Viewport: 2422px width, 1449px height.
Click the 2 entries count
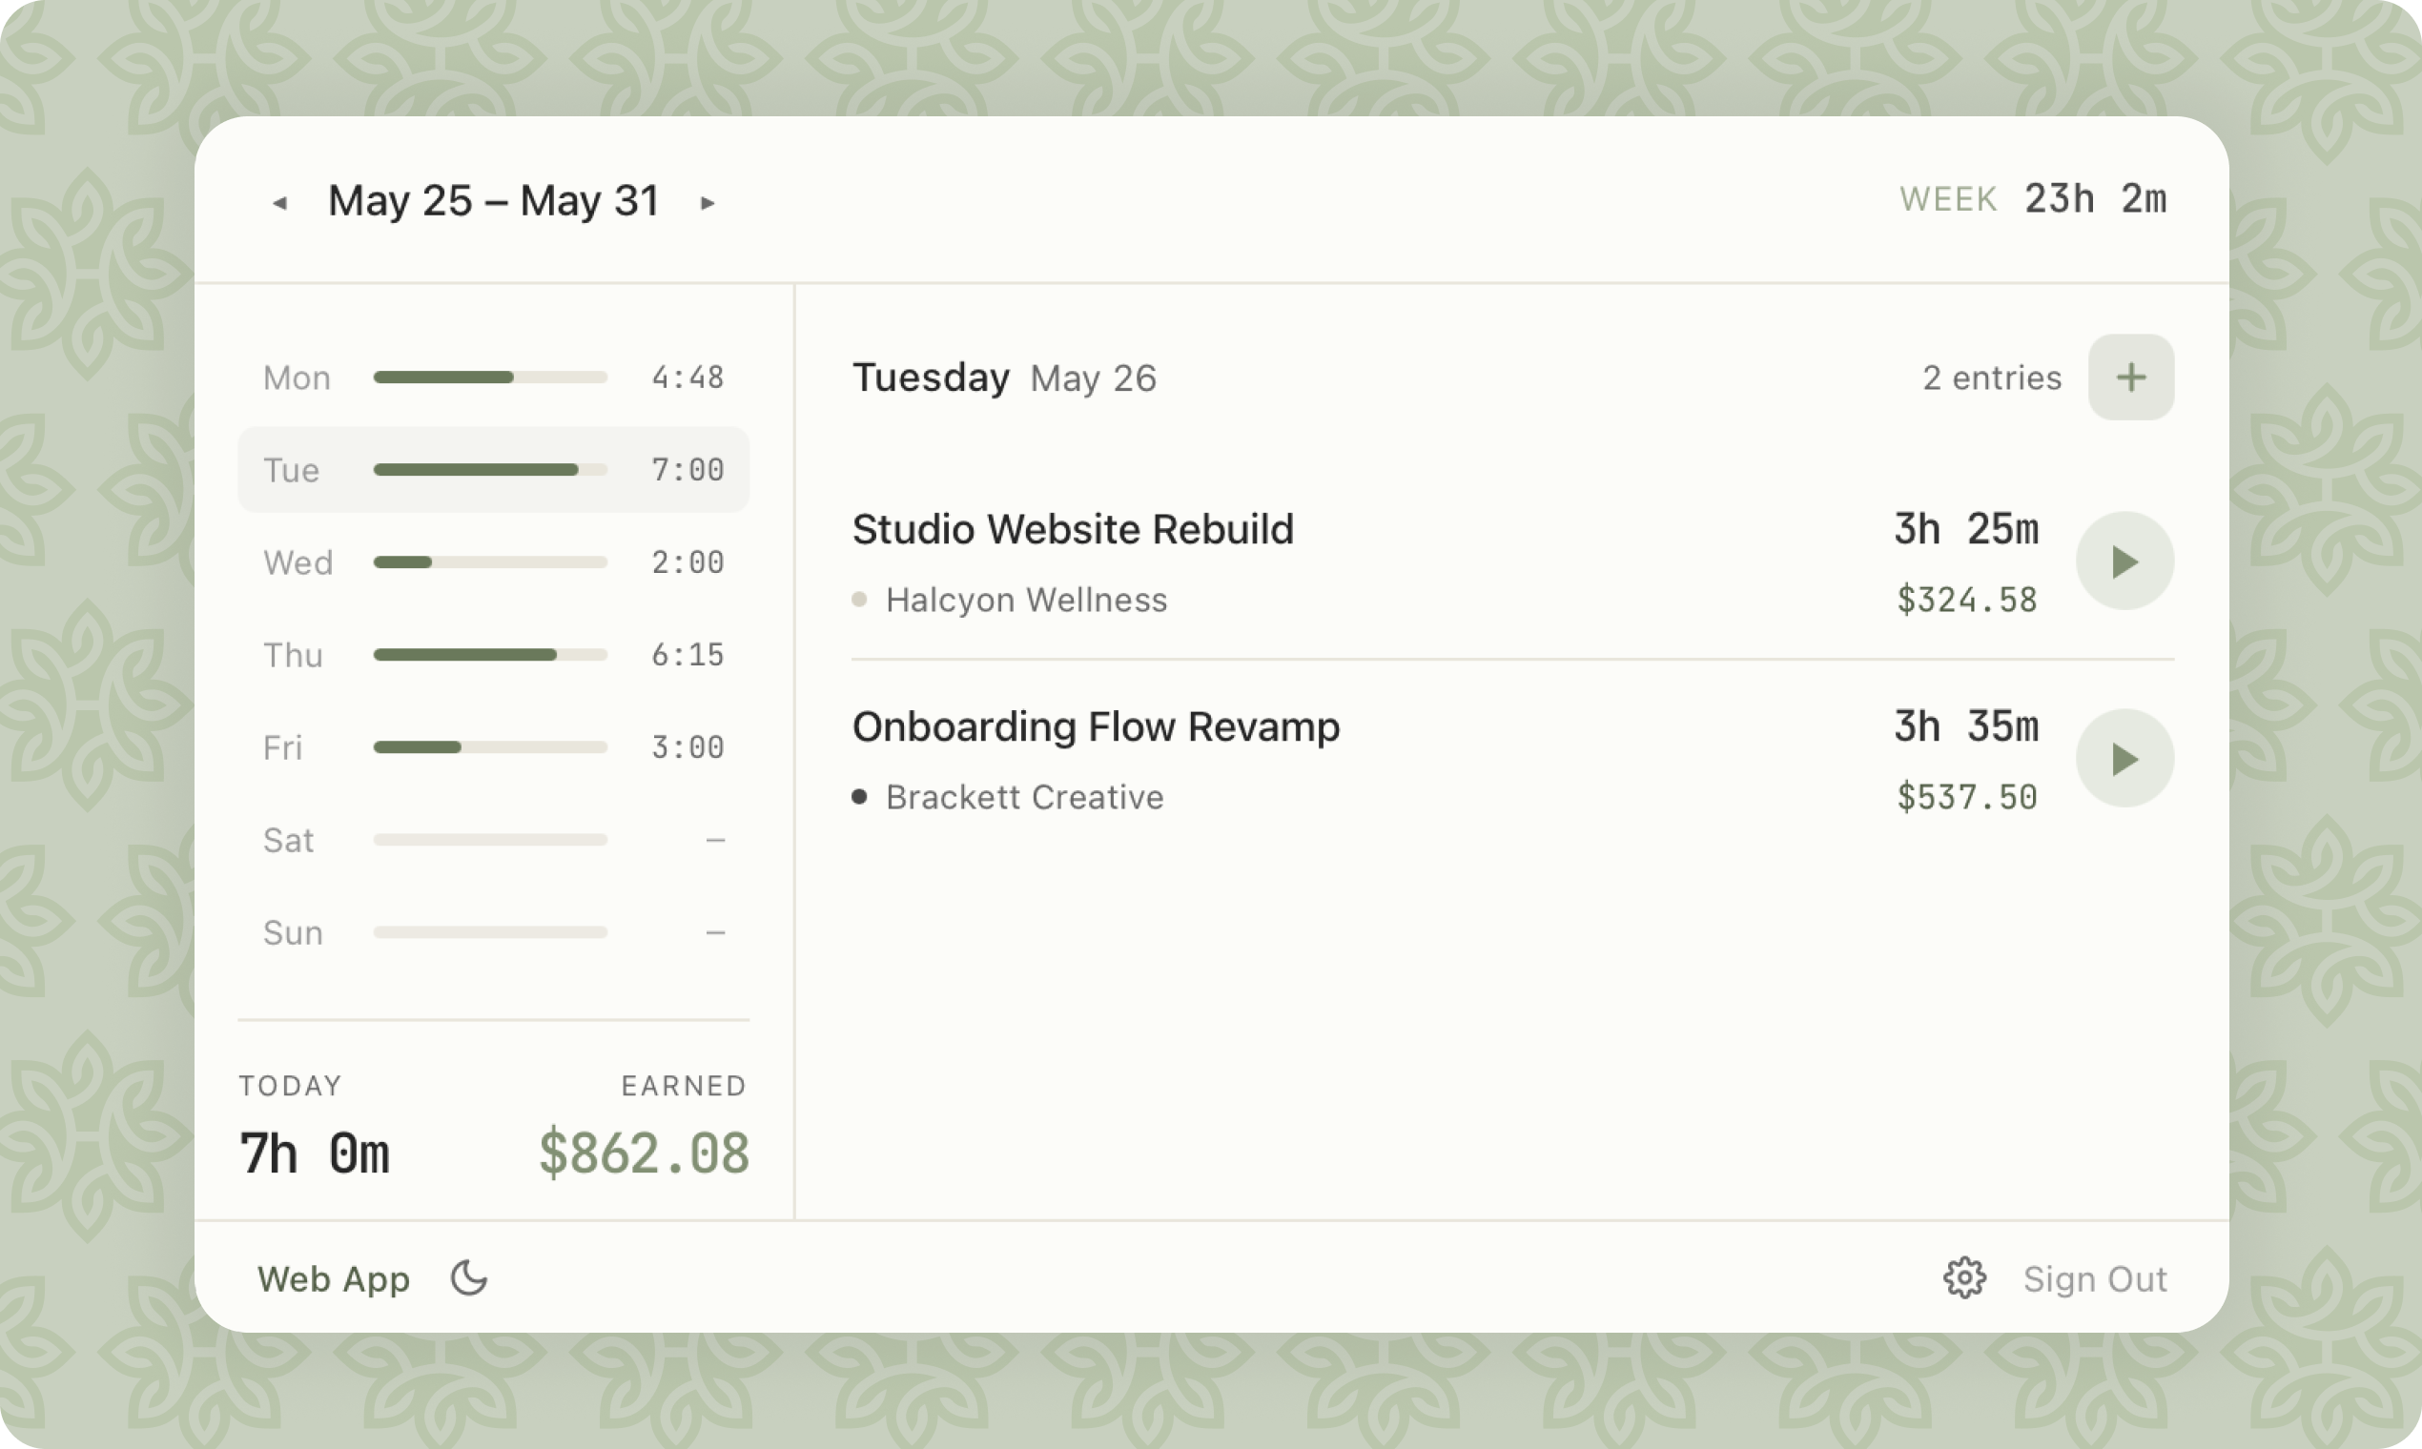pos(1992,378)
